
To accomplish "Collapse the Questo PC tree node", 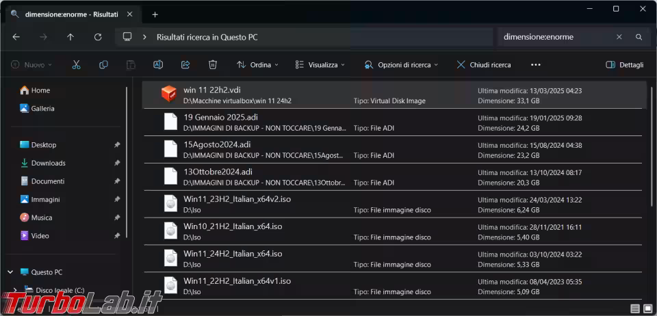I will click(10, 272).
